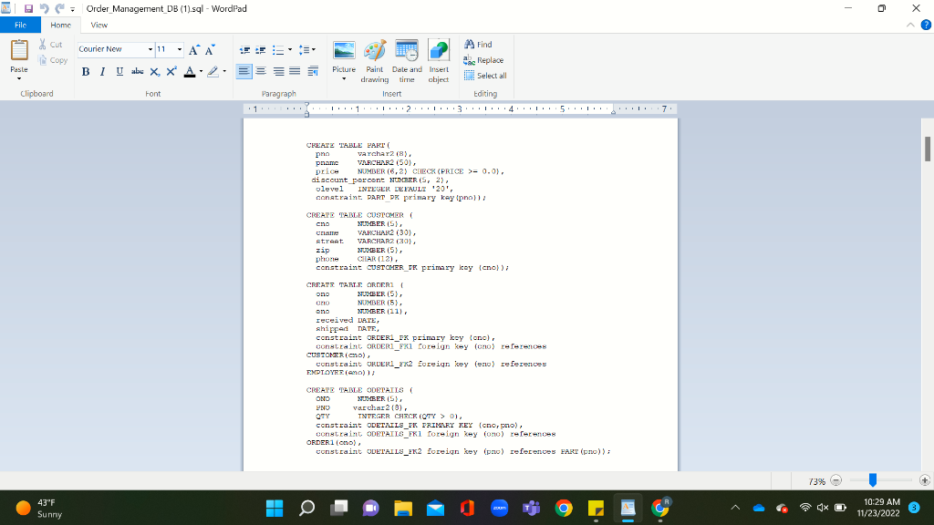Toggle Bold formatting
Image resolution: width=934 pixels, height=525 pixels.
coord(86,71)
